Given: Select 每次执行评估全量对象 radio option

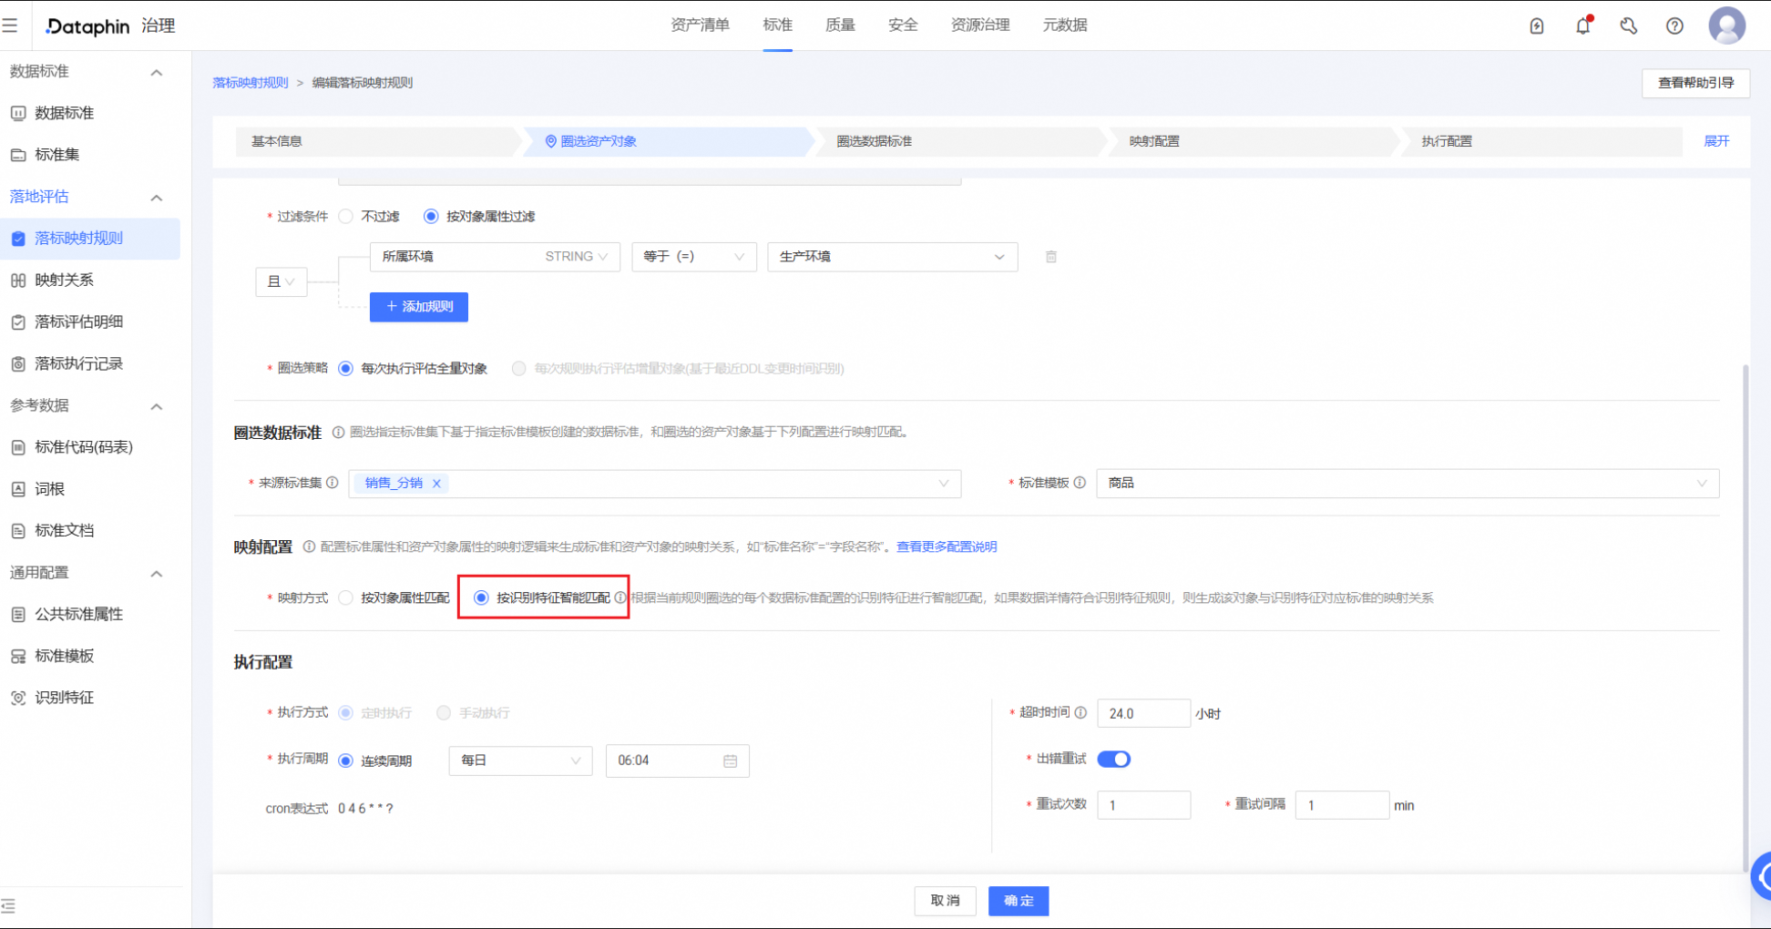Looking at the screenshot, I should 345,369.
